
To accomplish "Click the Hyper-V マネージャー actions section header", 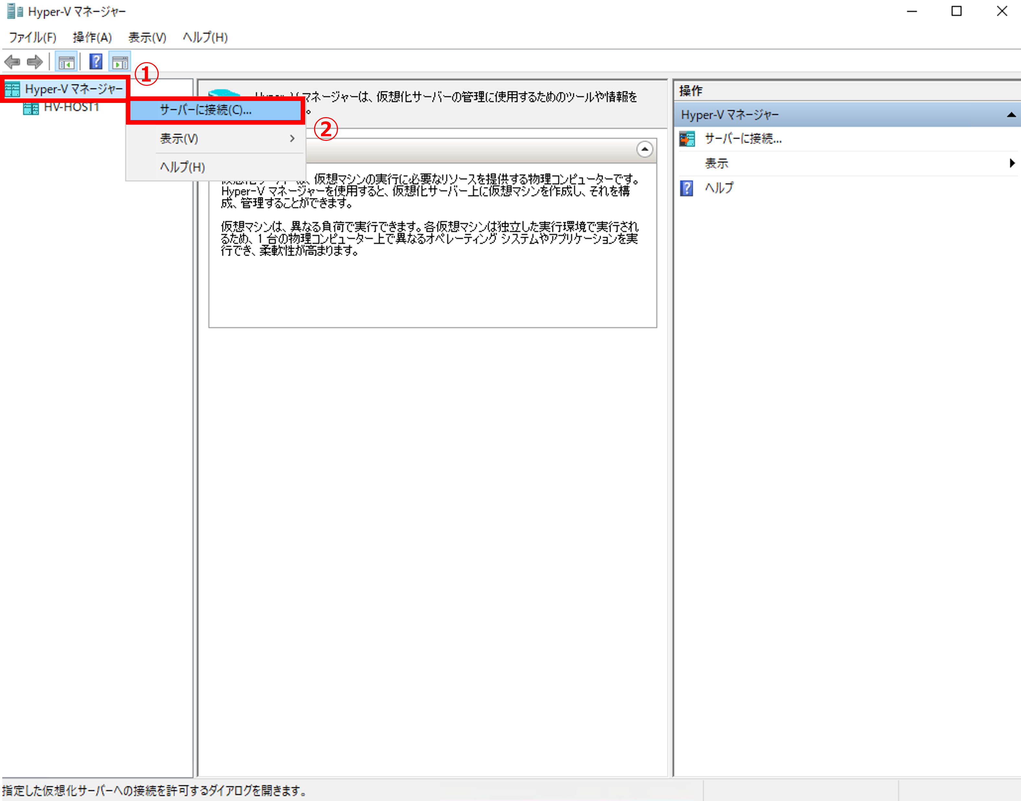I will 847,115.
